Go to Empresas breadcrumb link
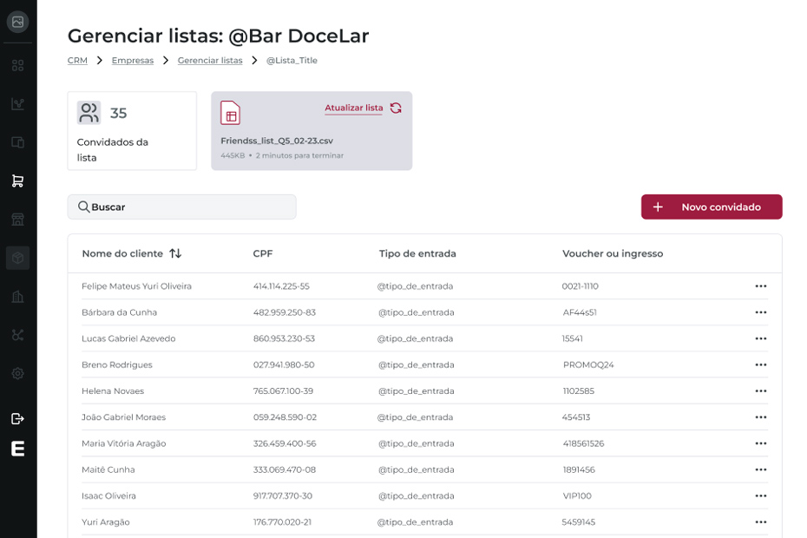This screenshot has width=807, height=538. (x=132, y=60)
